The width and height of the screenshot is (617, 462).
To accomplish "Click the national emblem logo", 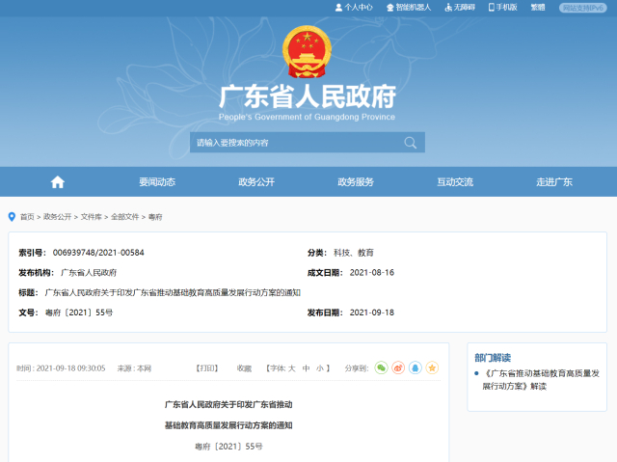I will coord(307,51).
